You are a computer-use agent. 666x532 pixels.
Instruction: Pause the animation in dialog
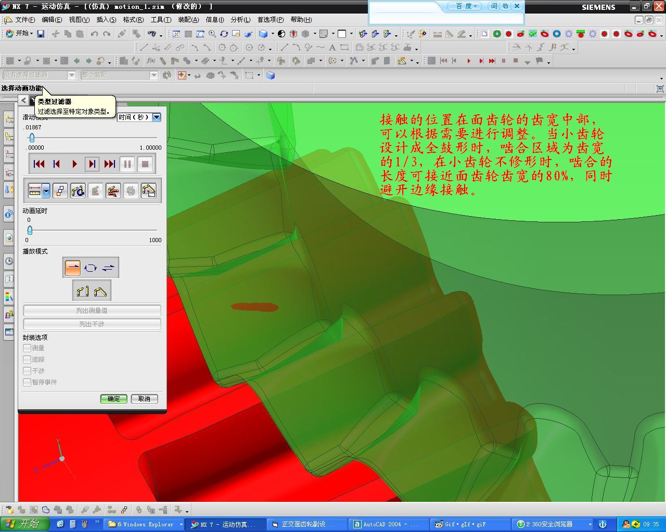tap(127, 164)
